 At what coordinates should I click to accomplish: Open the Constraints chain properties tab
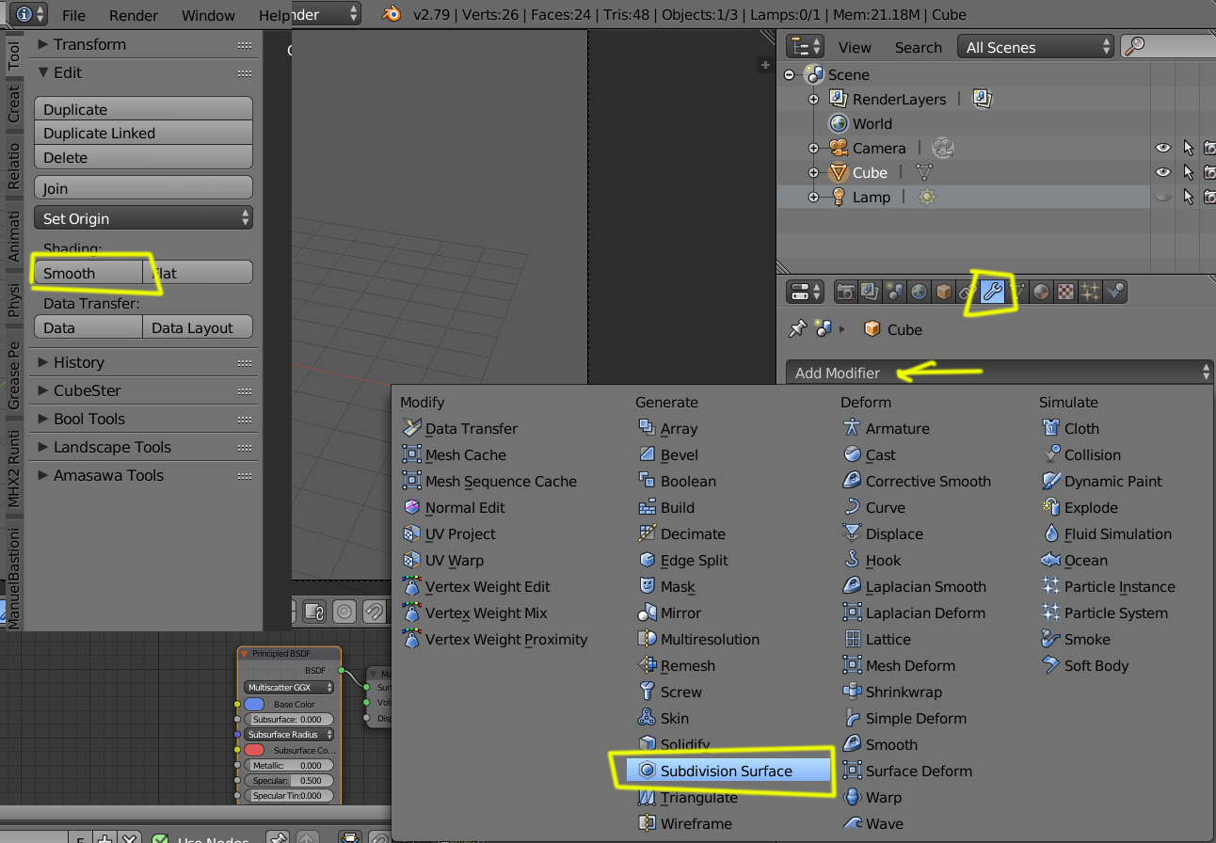(x=968, y=292)
